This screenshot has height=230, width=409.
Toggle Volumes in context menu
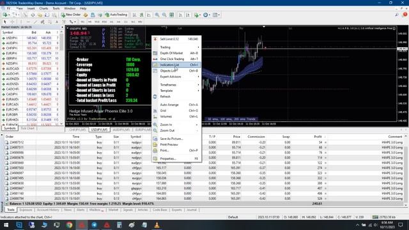click(x=176, y=116)
